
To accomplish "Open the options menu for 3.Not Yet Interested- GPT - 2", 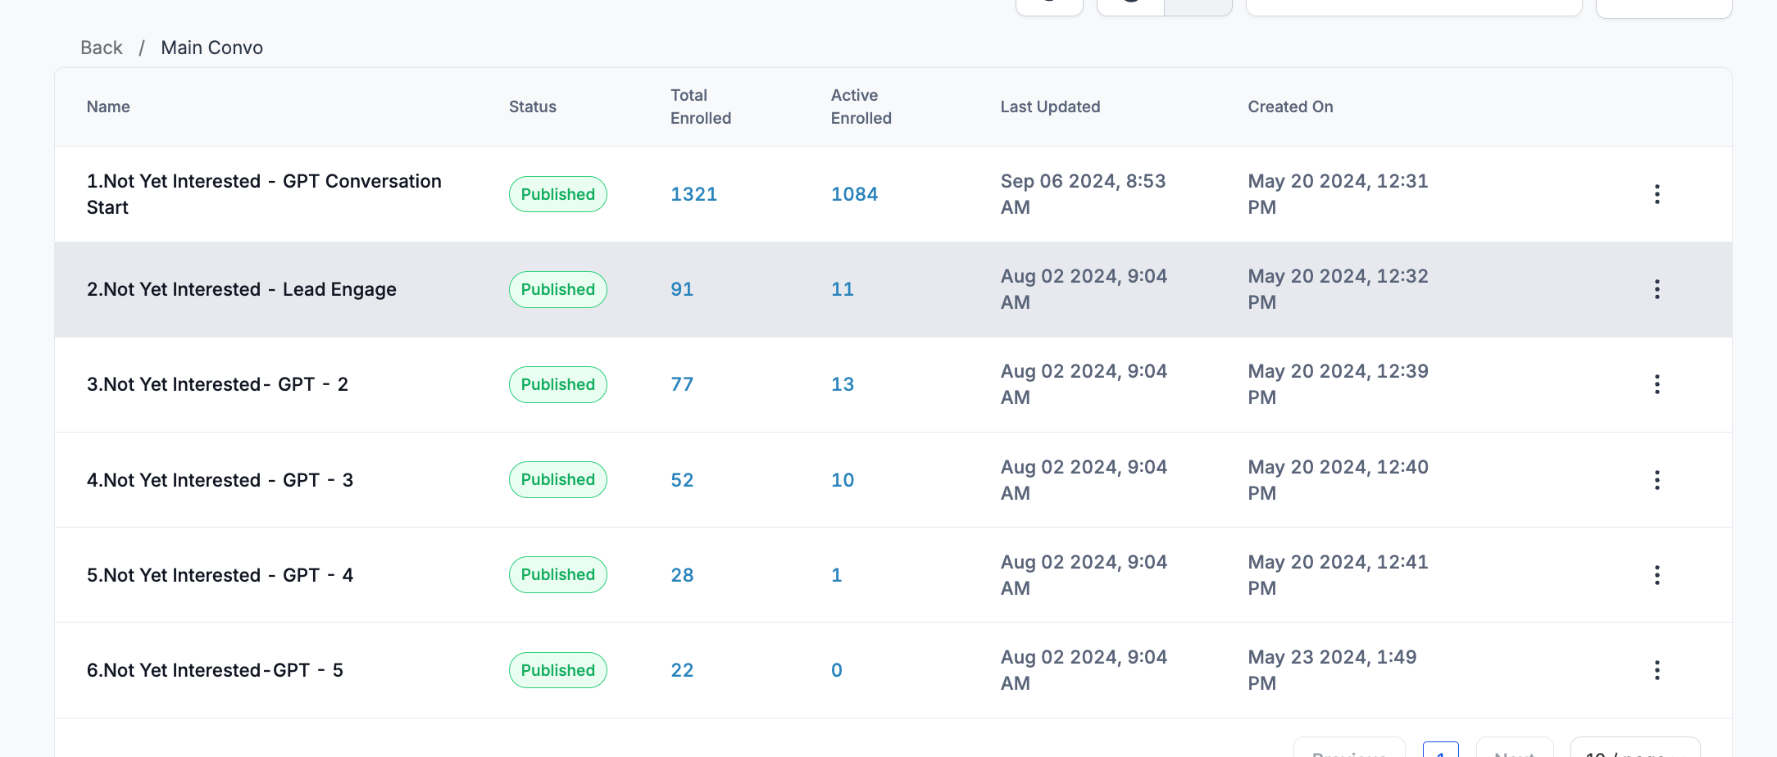I will (x=1657, y=384).
